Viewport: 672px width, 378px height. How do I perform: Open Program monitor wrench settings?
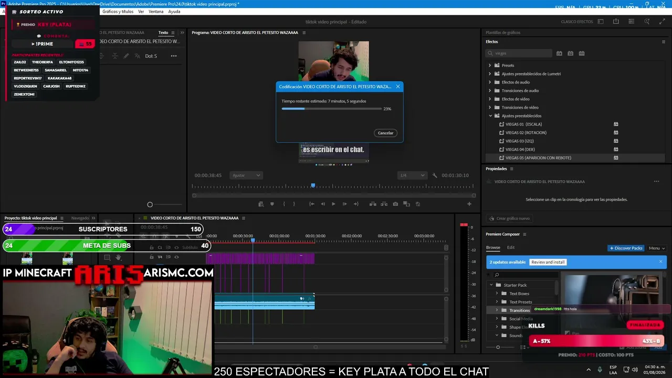[x=435, y=175]
